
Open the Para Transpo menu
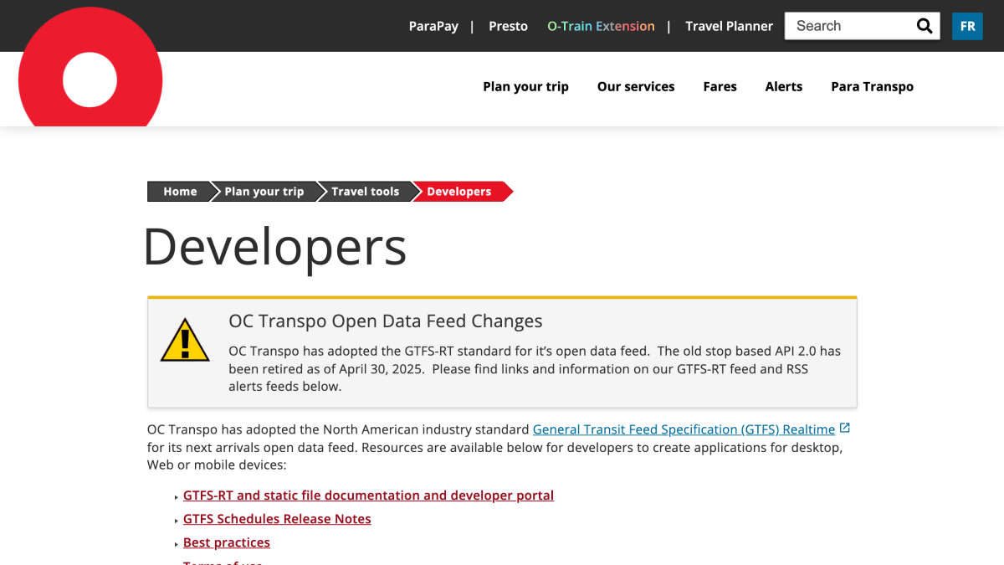(872, 86)
